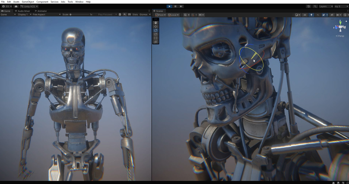
Task: Adjust the Game view Scale slider
Action: pos(79,14)
